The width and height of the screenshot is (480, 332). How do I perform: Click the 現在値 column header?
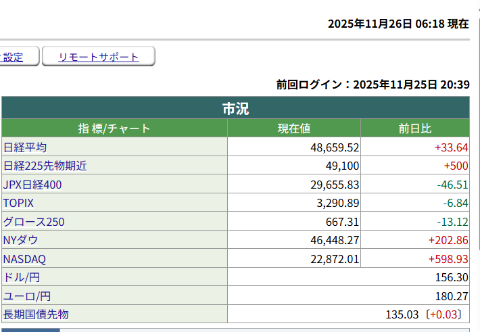pyautogui.click(x=294, y=128)
